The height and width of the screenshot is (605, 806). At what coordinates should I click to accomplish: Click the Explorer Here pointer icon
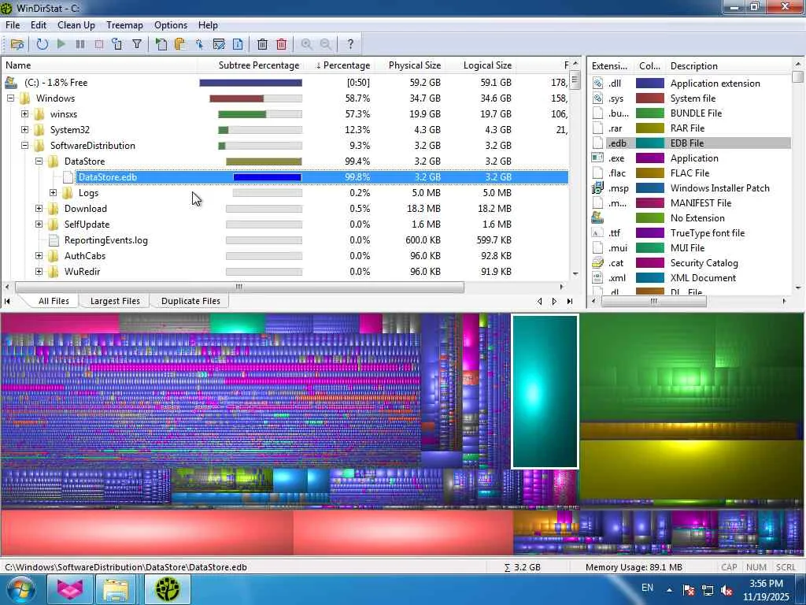click(199, 44)
